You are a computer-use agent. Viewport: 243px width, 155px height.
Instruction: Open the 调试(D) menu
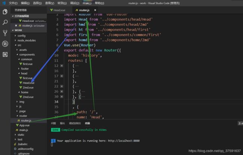[x=74, y=3]
